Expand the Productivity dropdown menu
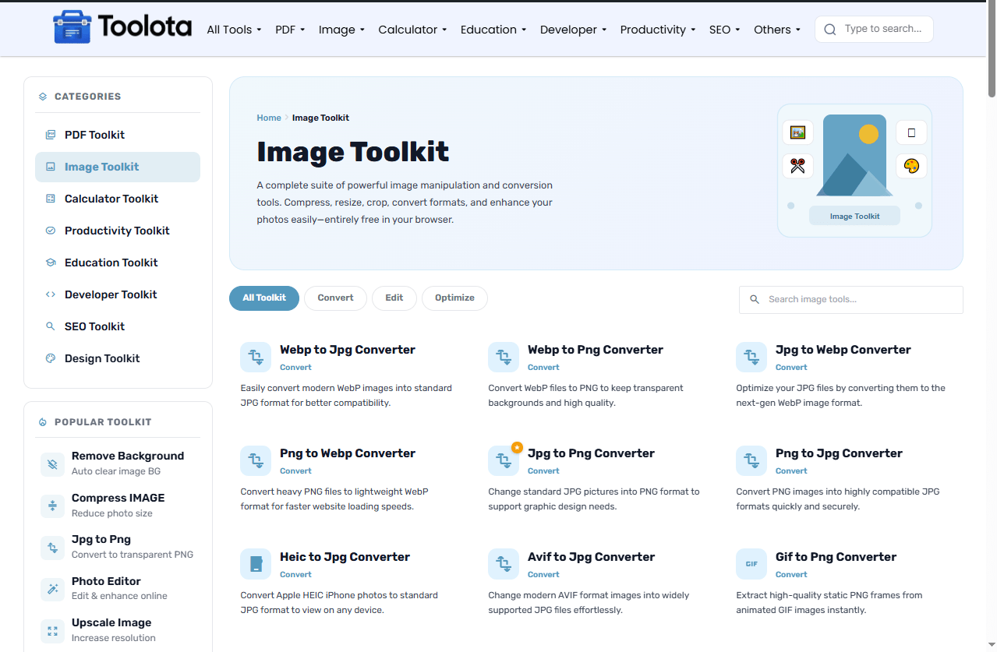Image resolution: width=997 pixels, height=652 pixels. pyautogui.click(x=658, y=30)
